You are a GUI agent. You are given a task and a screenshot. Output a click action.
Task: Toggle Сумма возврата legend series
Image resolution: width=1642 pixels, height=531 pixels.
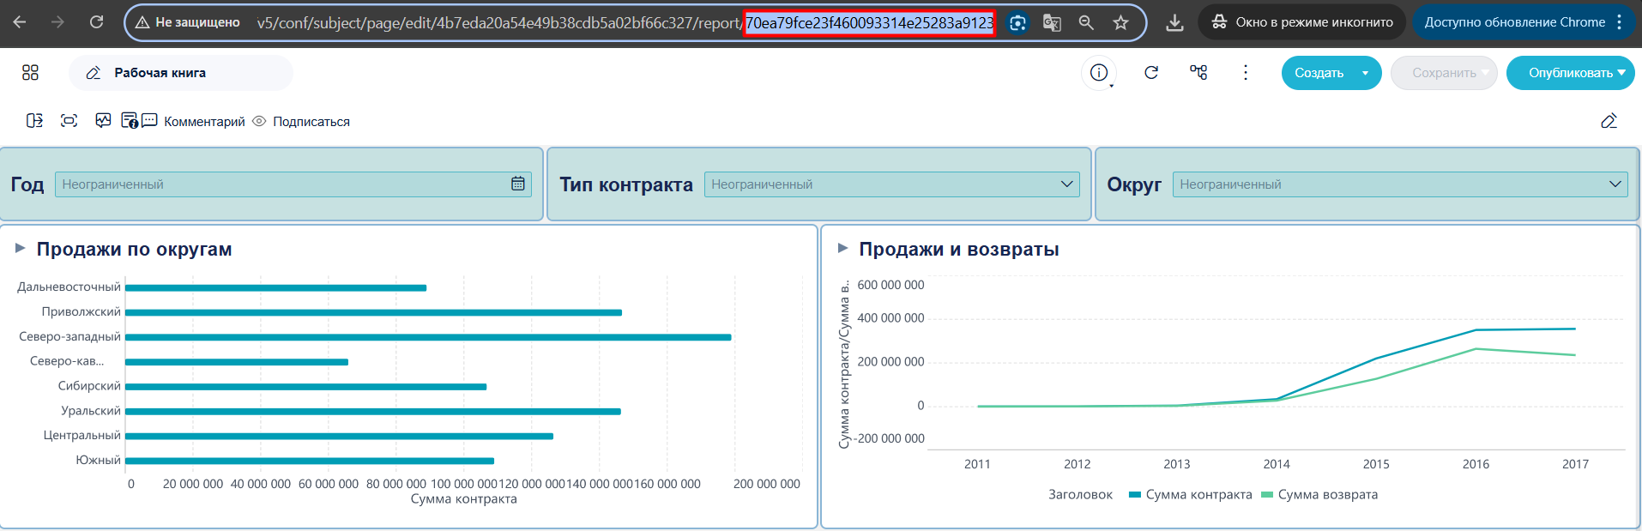pyautogui.click(x=1319, y=495)
